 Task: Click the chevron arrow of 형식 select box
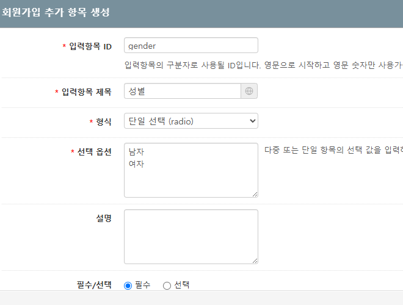coord(253,121)
